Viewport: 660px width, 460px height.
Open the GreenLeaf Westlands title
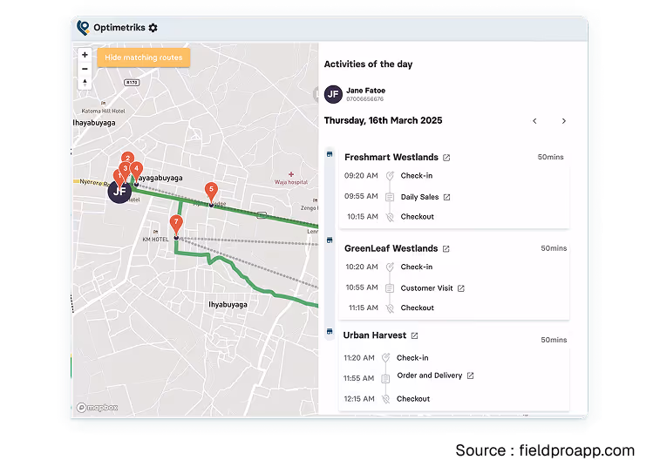pyautogui.click(x=391, y=248)
